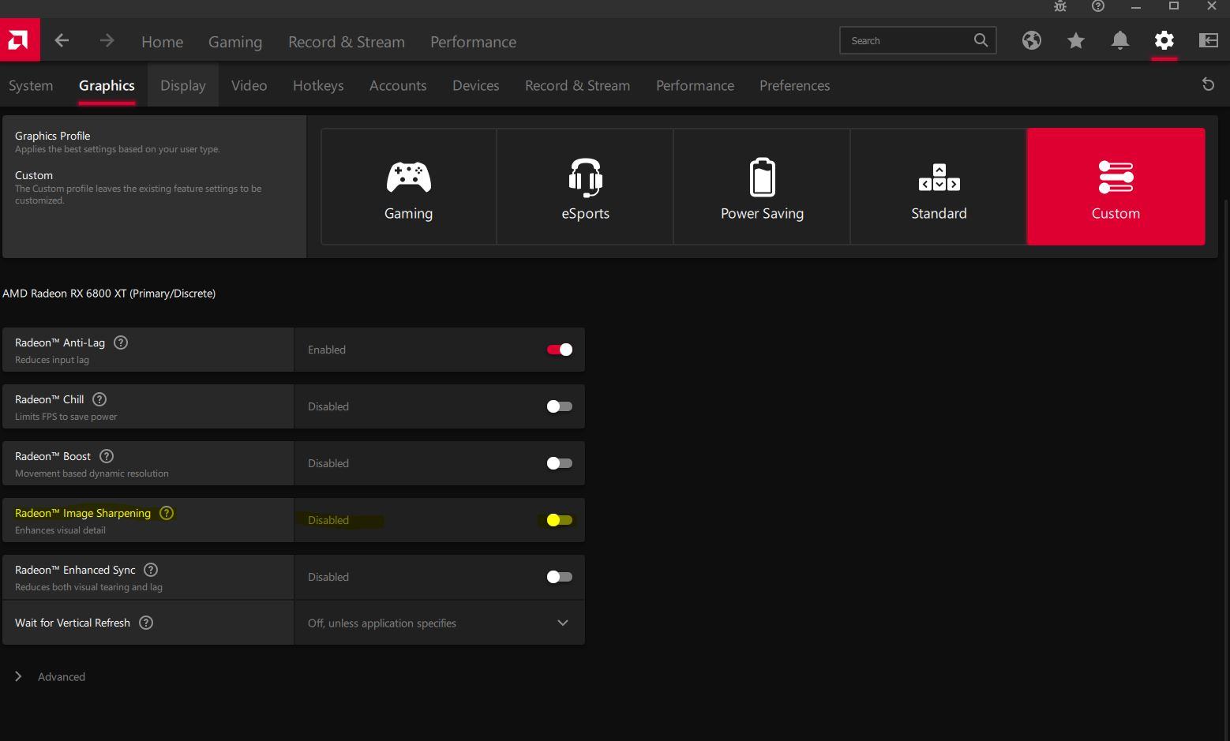Select the Power Saving profile card
1230x741 pixels.
[762, 187]
